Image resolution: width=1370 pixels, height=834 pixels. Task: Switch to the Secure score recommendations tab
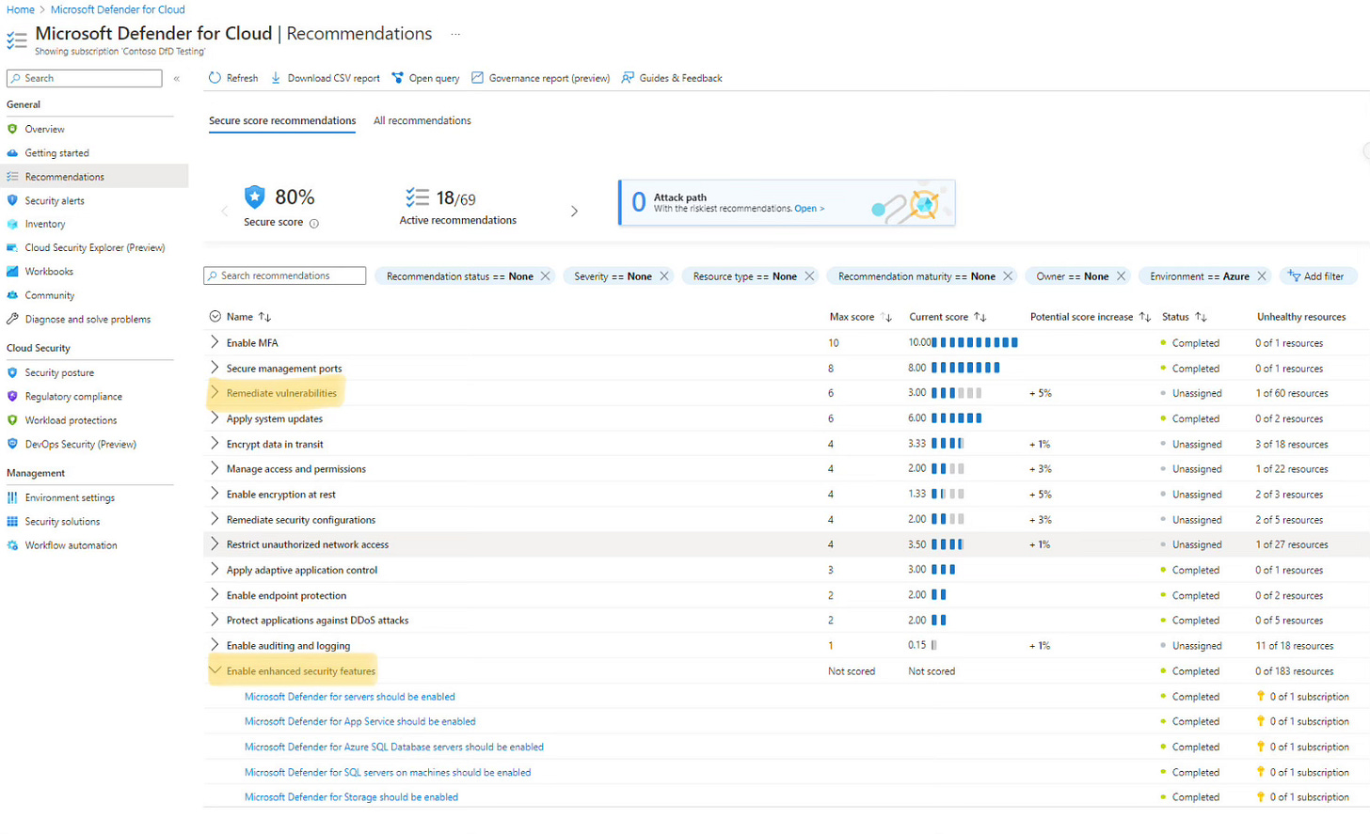282,120
